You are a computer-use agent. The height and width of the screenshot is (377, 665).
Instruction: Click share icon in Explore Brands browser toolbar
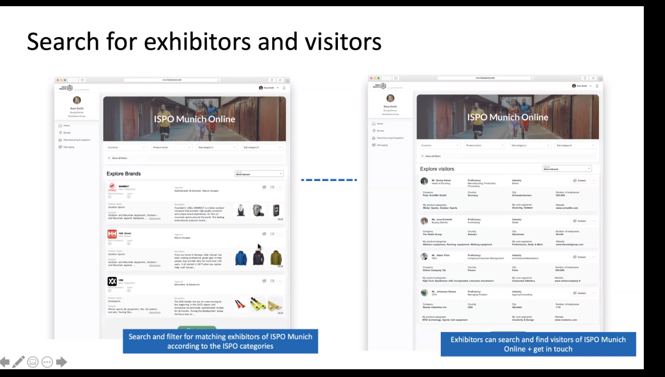tap(272, 80)
